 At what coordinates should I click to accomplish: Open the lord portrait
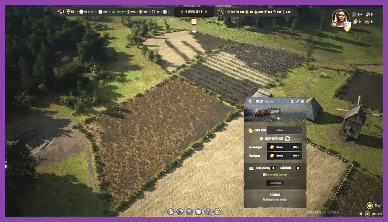[x=341, y=17]
